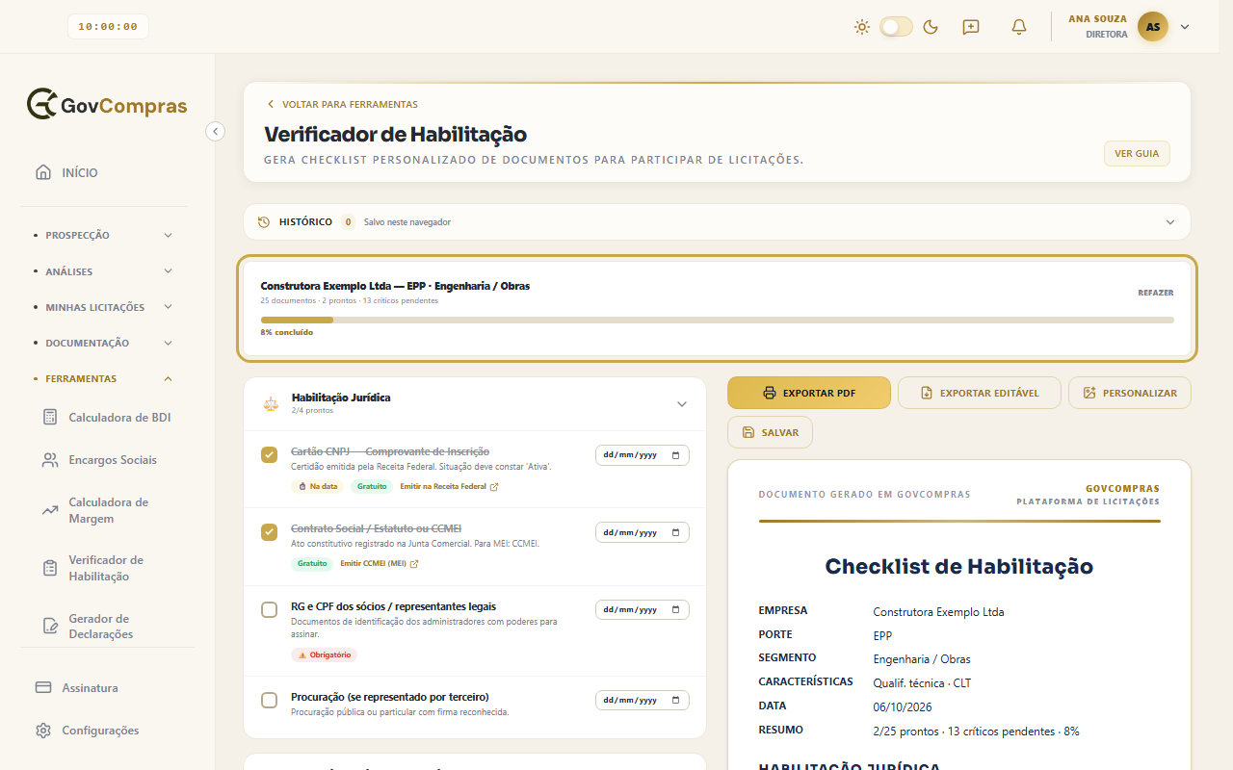Click the Na data tag
Viewport: 1233px width, 770px height.
coord(318,487)
